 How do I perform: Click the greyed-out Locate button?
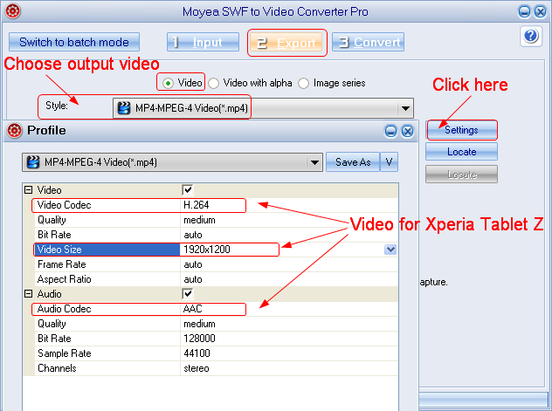pos(461,175)
